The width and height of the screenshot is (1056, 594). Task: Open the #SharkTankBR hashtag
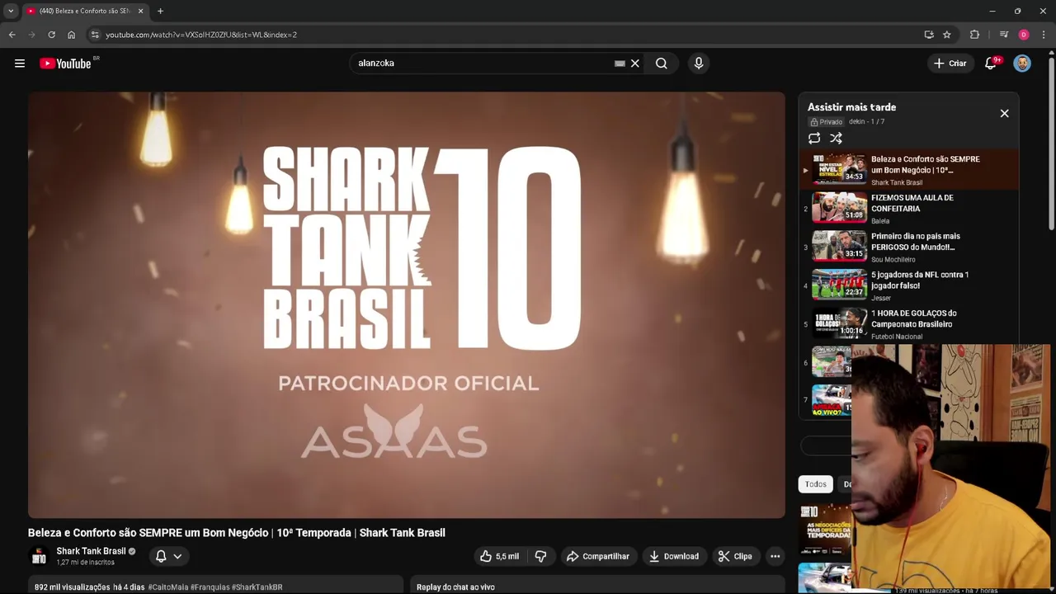tap(257, 587)
